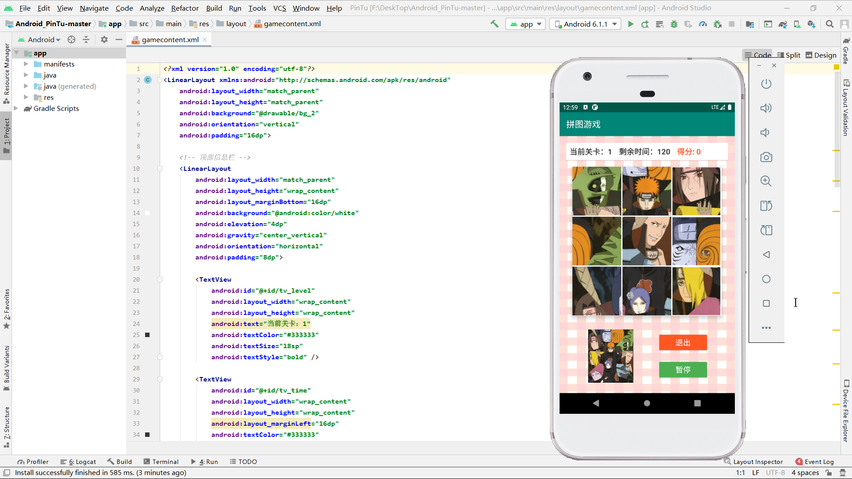
Task: Toggle the Resource Manager tool window
Action: pyautogui.click(x=6, y=74)
